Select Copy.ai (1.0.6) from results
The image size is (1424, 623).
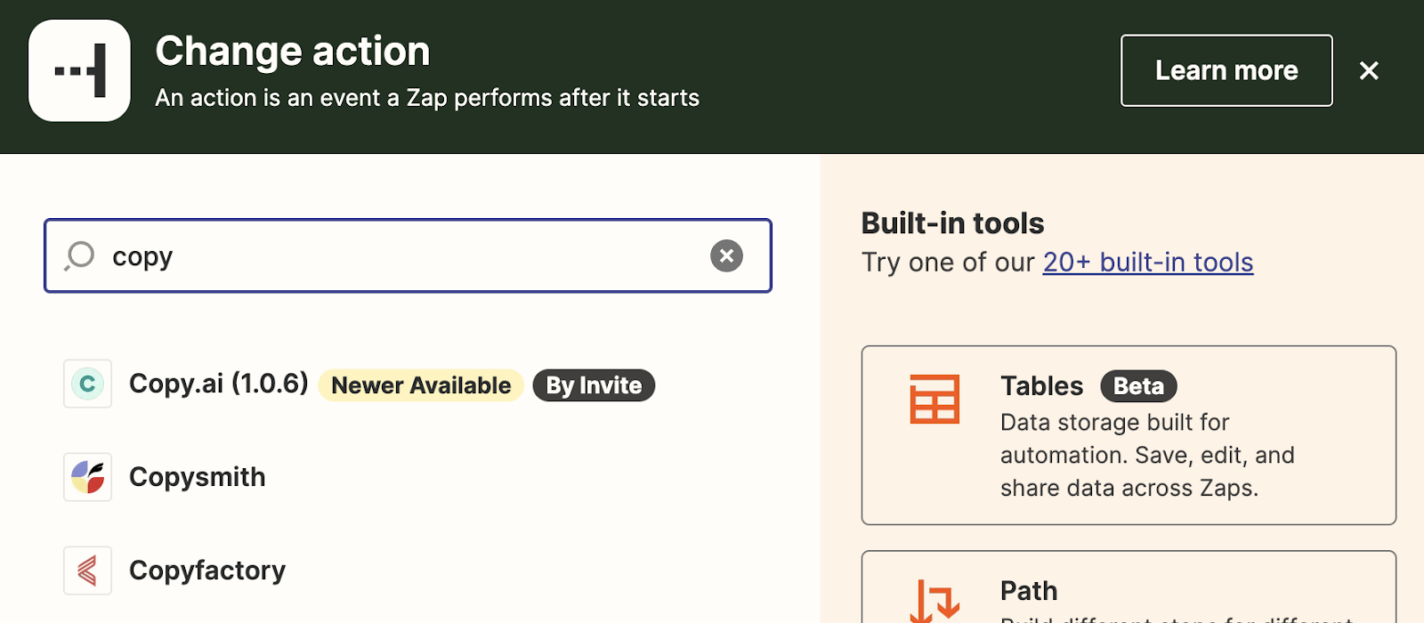[219, 384]
